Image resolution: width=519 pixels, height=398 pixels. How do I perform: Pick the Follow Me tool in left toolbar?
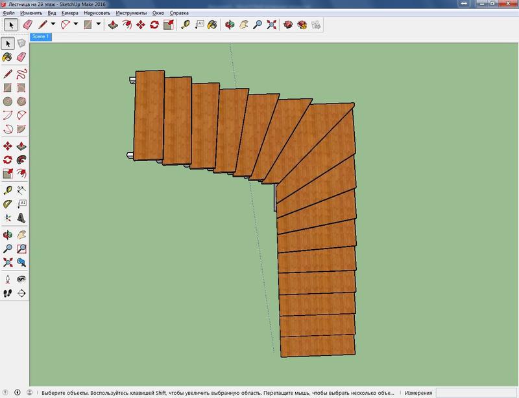click(x=21, y=159)
